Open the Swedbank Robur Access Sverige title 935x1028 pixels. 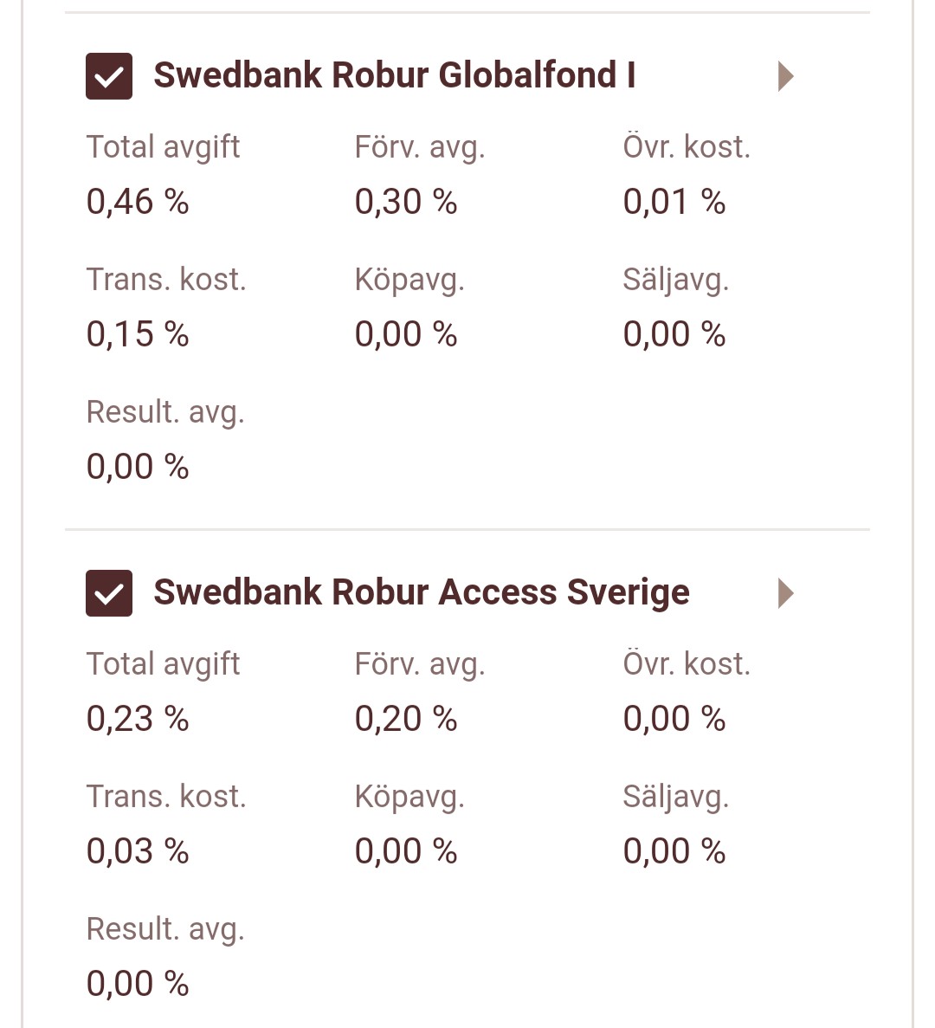[x=421, y=592]
